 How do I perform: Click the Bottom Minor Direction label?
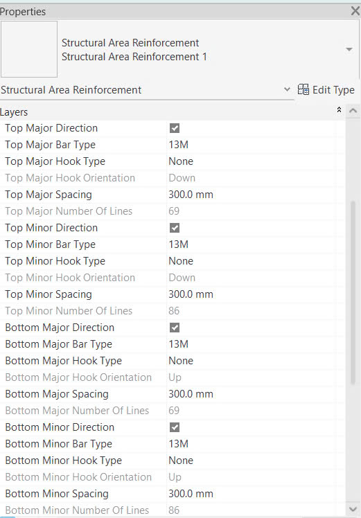point(60,427)
